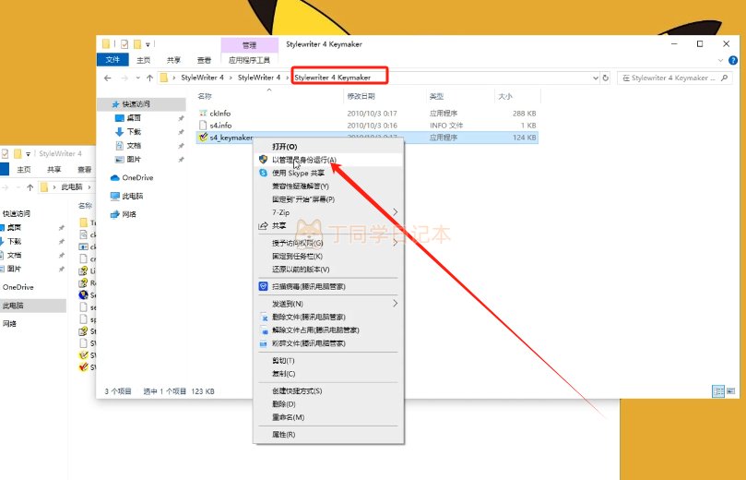Choose 剪切(T) in the context menu

(x=328, y=361)
